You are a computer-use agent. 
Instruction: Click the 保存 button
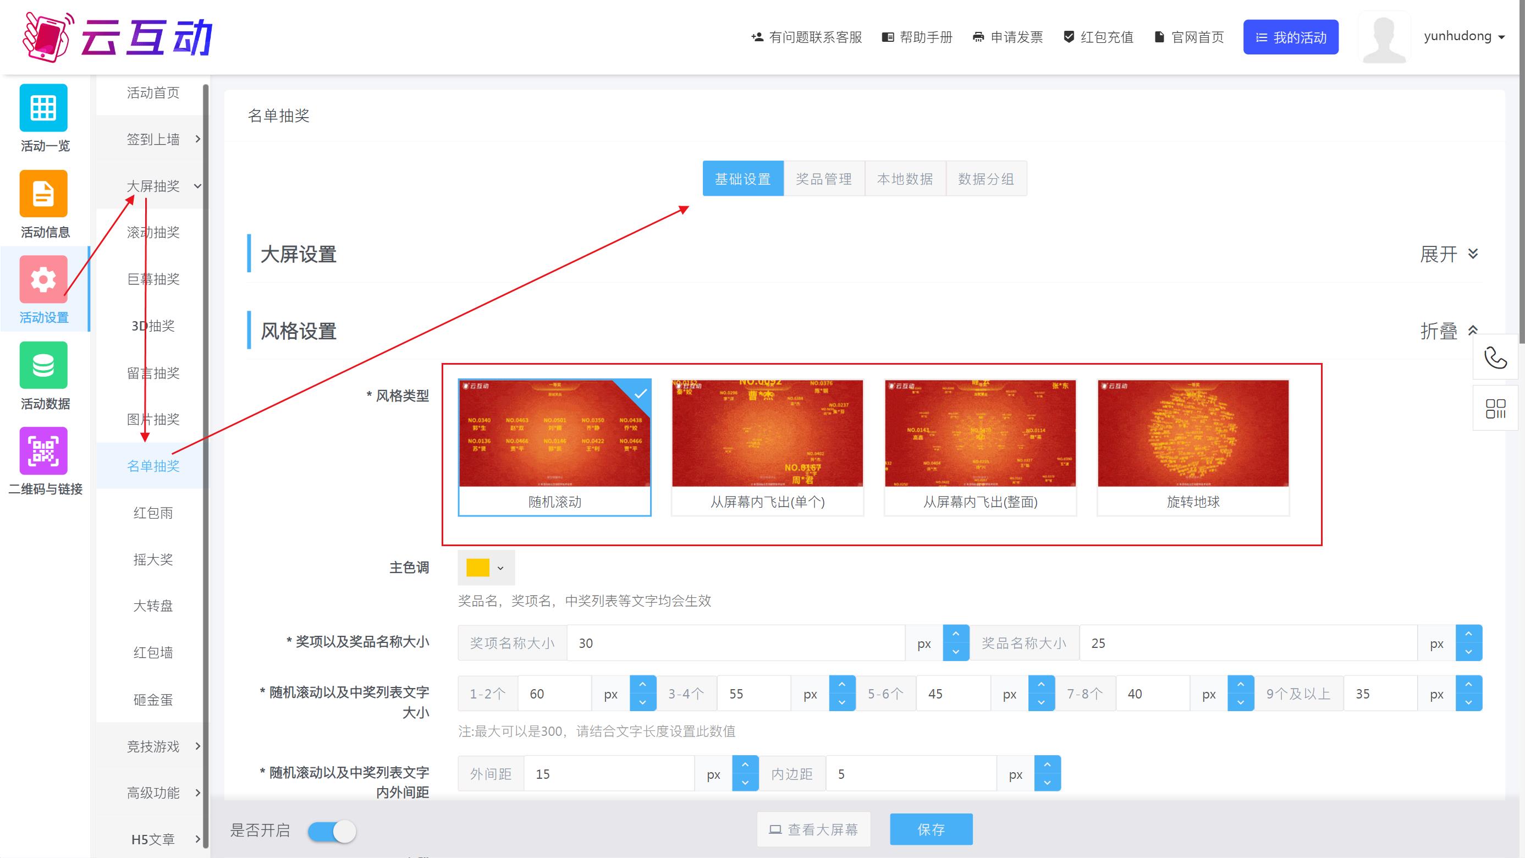(x=931, y=829)
